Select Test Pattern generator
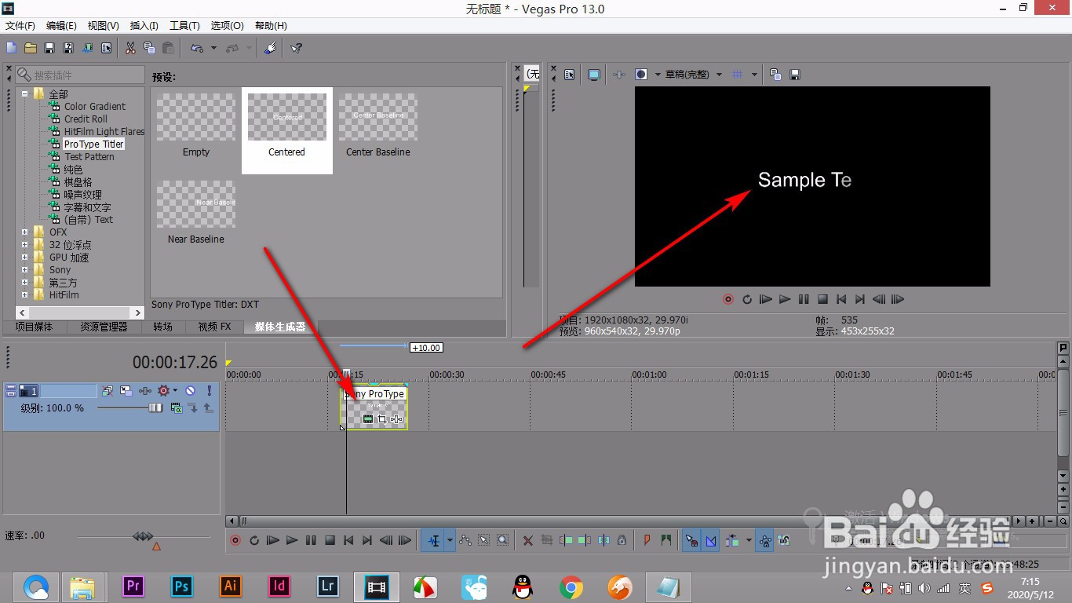The image size is (1072, 603). point(89,157)
